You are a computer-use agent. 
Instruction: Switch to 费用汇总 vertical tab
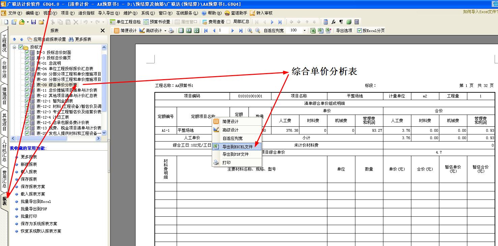(x=4, y=179)
